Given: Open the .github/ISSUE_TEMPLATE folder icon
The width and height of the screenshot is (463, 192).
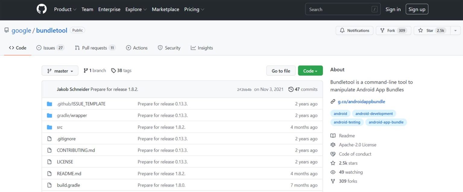Looking at the screenshot, I should coord(50,104).
